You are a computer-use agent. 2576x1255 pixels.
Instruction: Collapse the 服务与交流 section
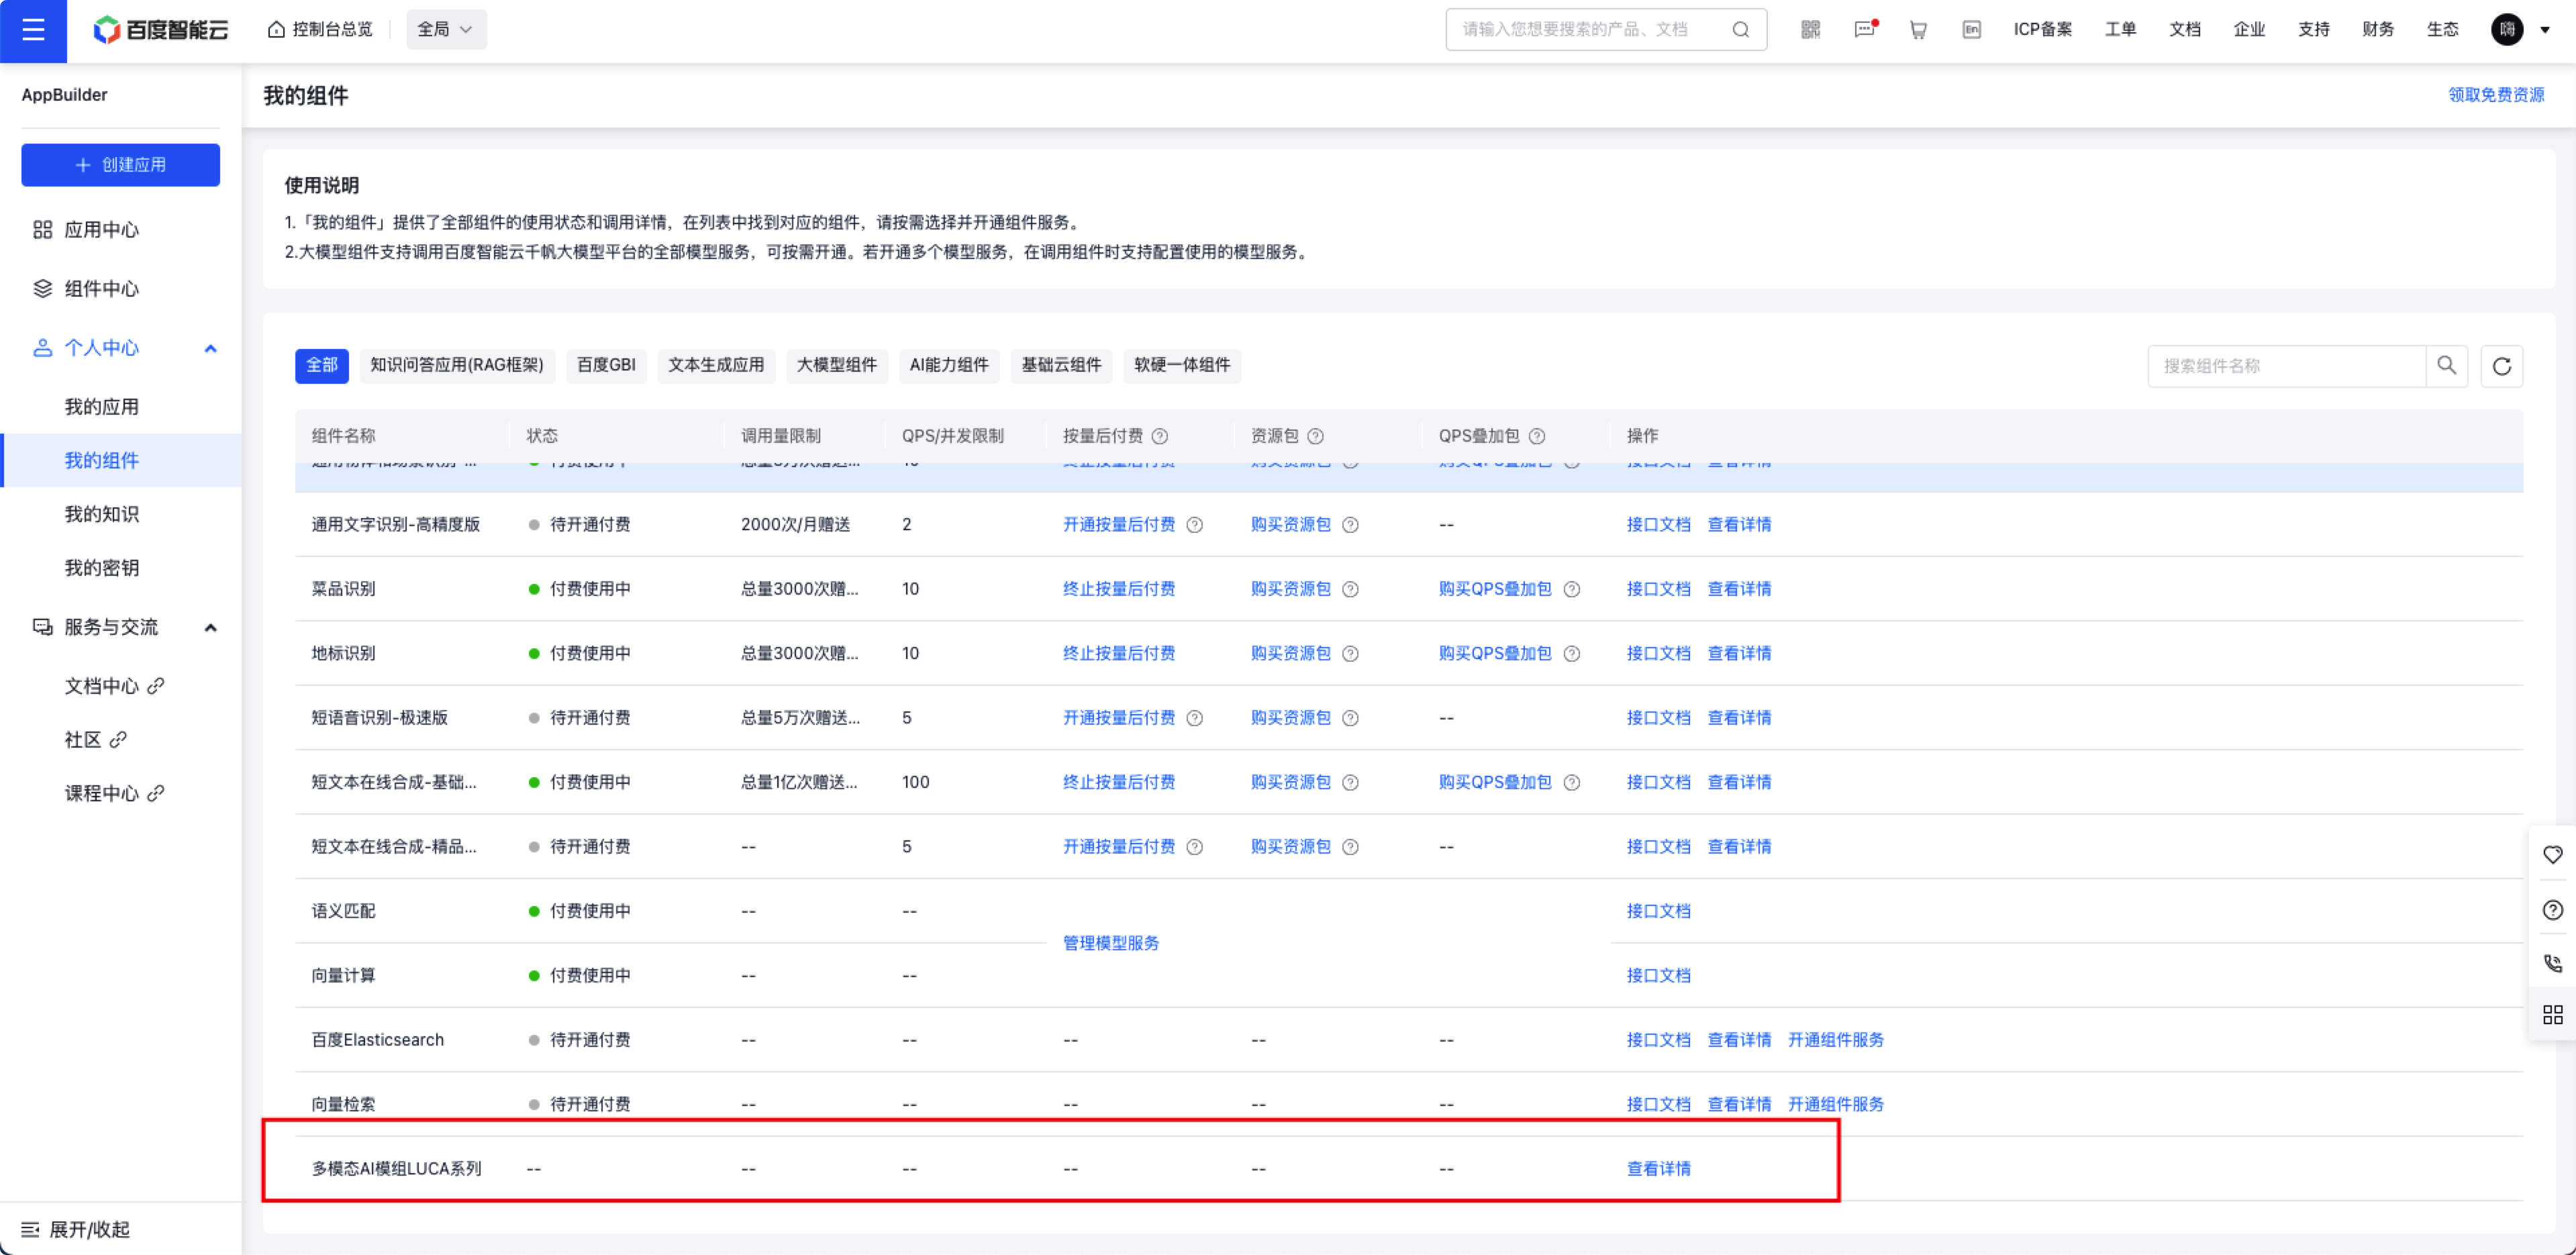210,628
